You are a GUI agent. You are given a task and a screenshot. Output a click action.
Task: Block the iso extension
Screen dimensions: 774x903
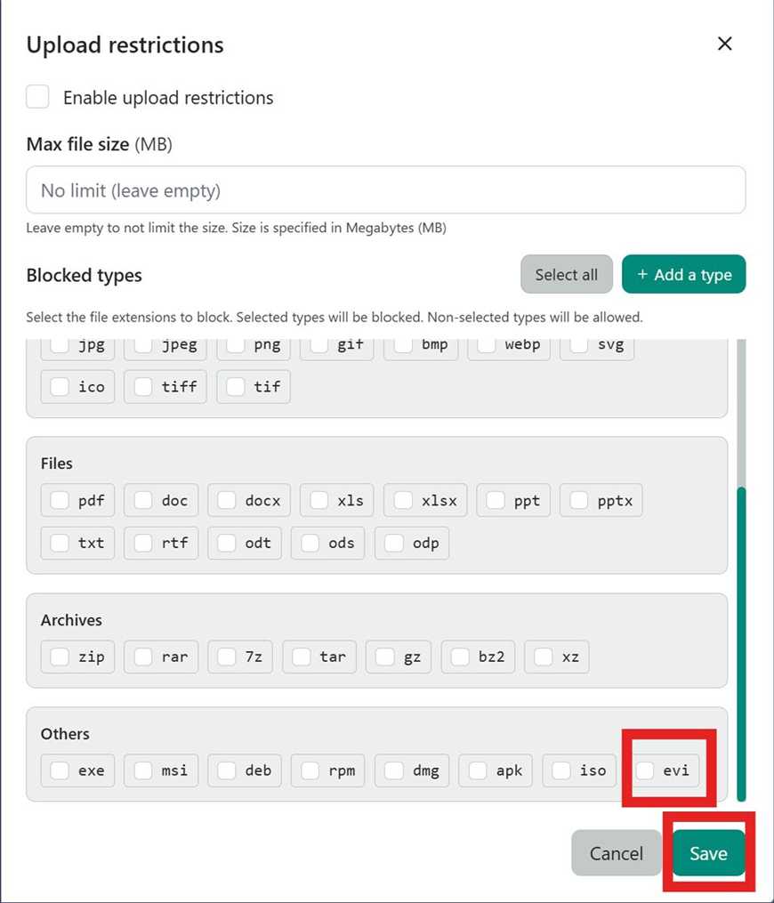[560, 770]
